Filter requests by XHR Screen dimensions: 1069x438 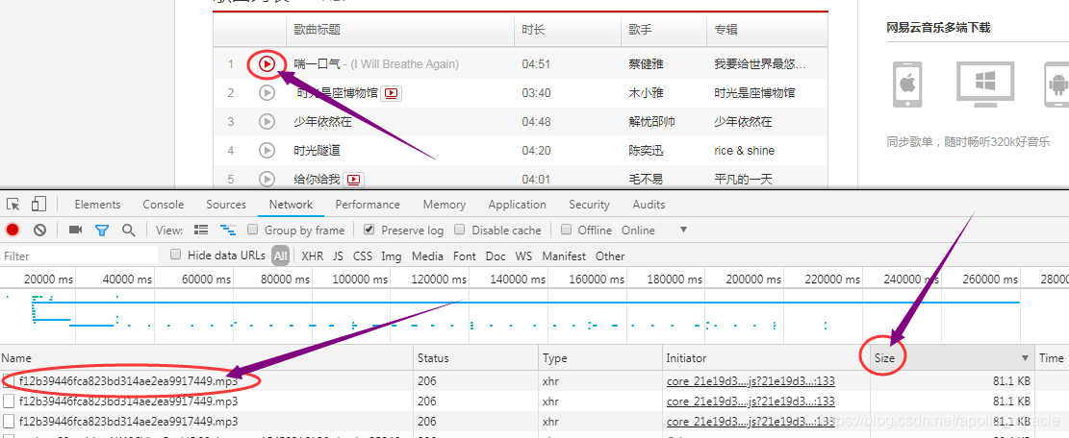[313, 256]
